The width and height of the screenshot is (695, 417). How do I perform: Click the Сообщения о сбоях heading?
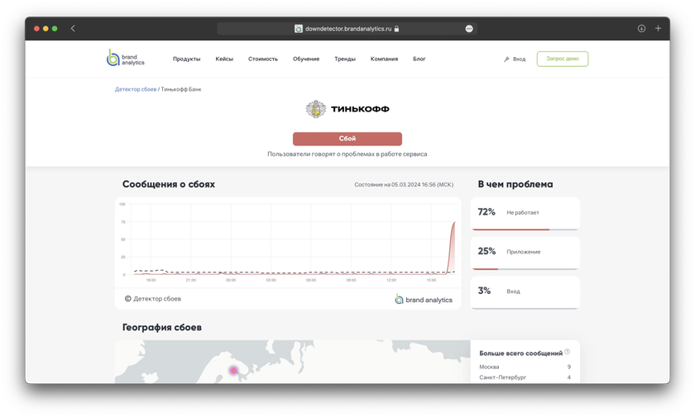pyautogui.click(x=169, y=184)
